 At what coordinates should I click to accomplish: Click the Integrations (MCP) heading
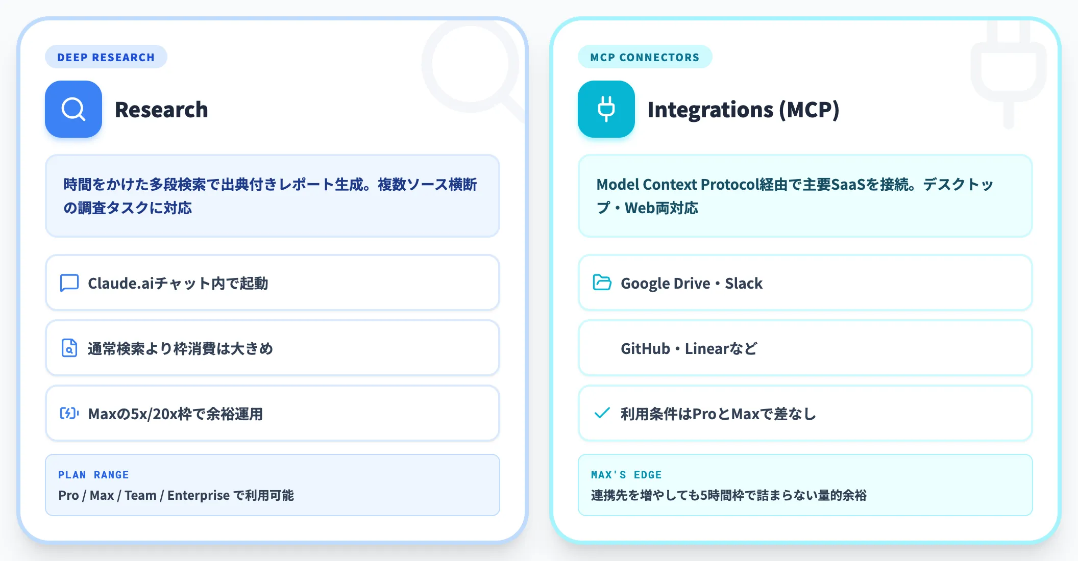pos(743,110)
